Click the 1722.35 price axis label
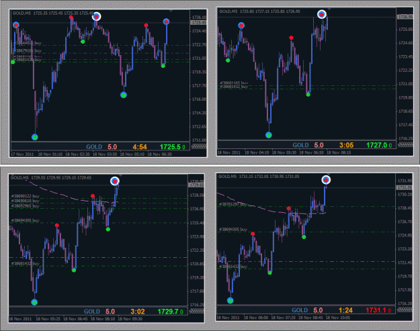 [x=197, y=250]
